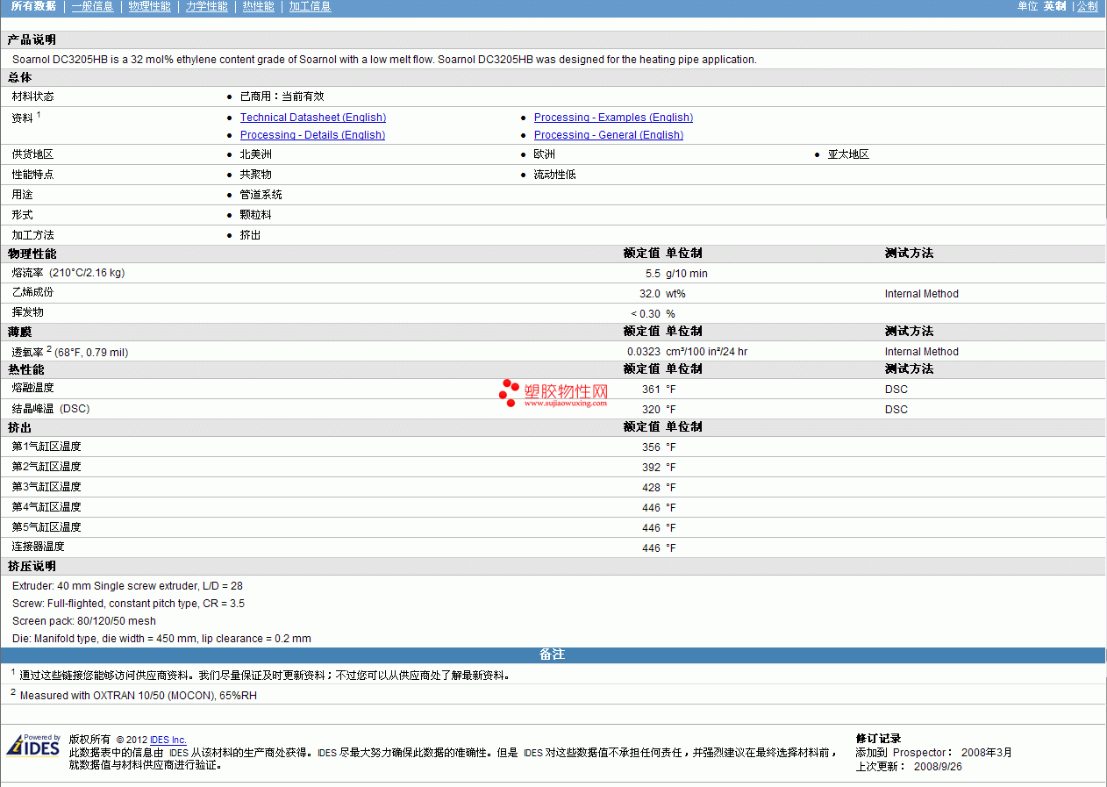Image resolution: width=1107 pixels, height=787 pixels.
Task: Select the OXTRAN 10/50 footnote text
Action: coord(139,696)
